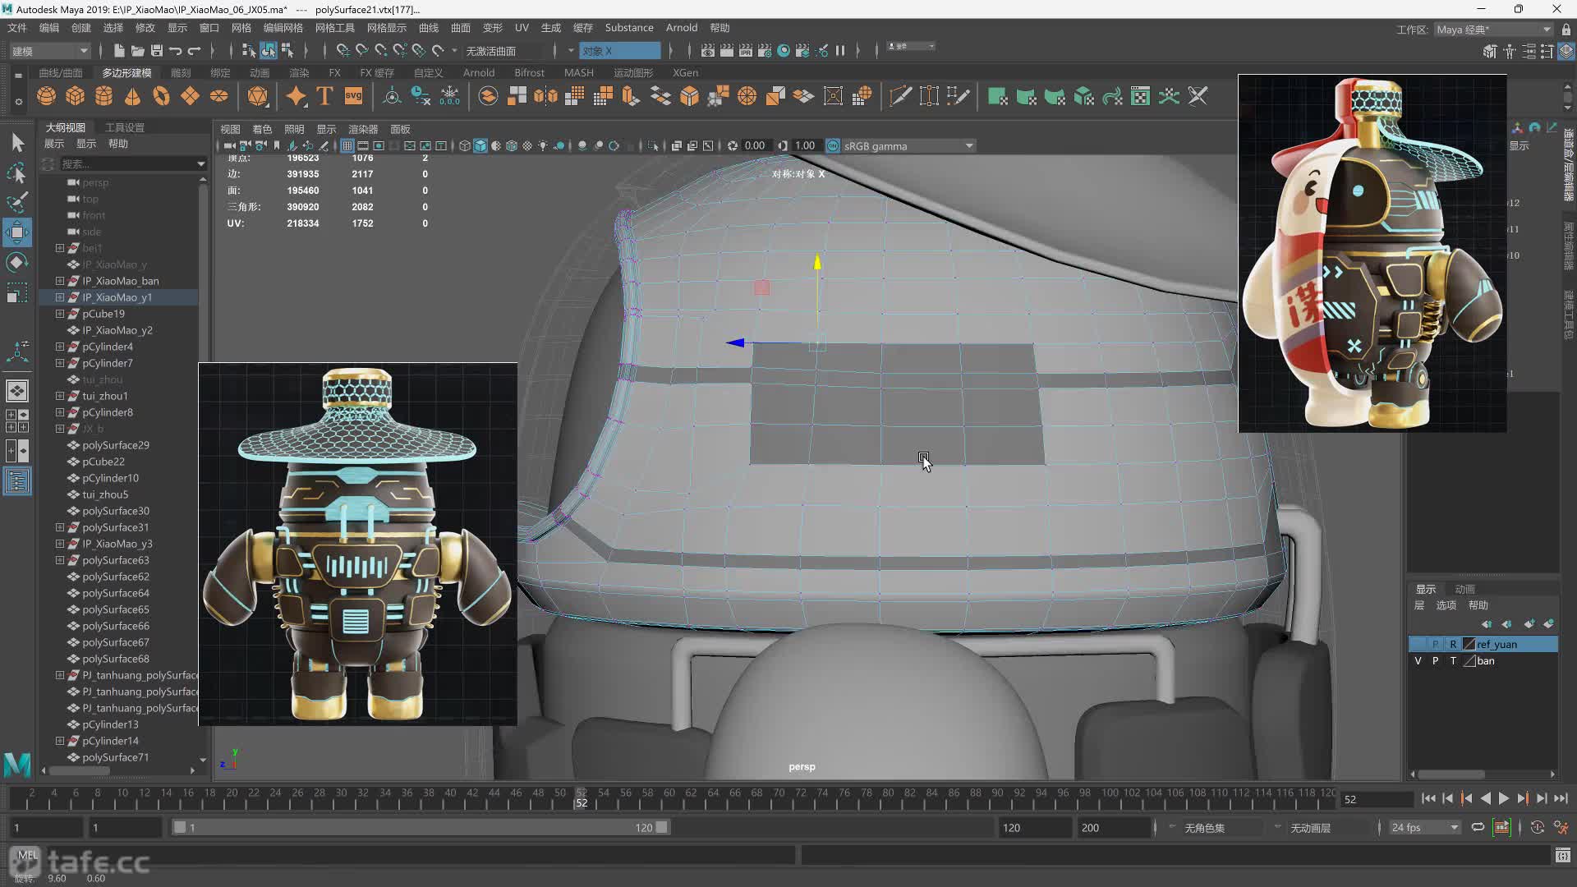
Task: Select the Paint selection tool
Action: click(x=17, y=202)
